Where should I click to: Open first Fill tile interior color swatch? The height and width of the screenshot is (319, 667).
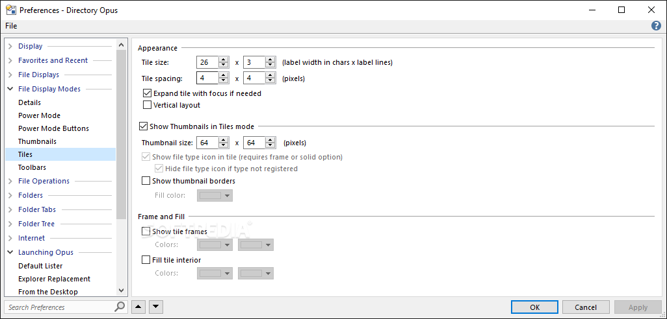(x=215, y=273)
